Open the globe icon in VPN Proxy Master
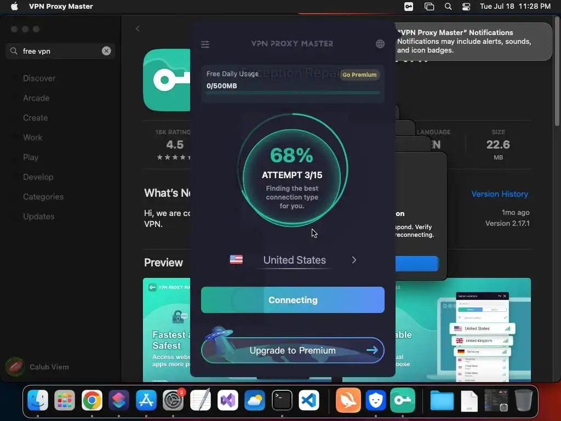The height and width of the screenshot is (421, 561). [380, 44]
